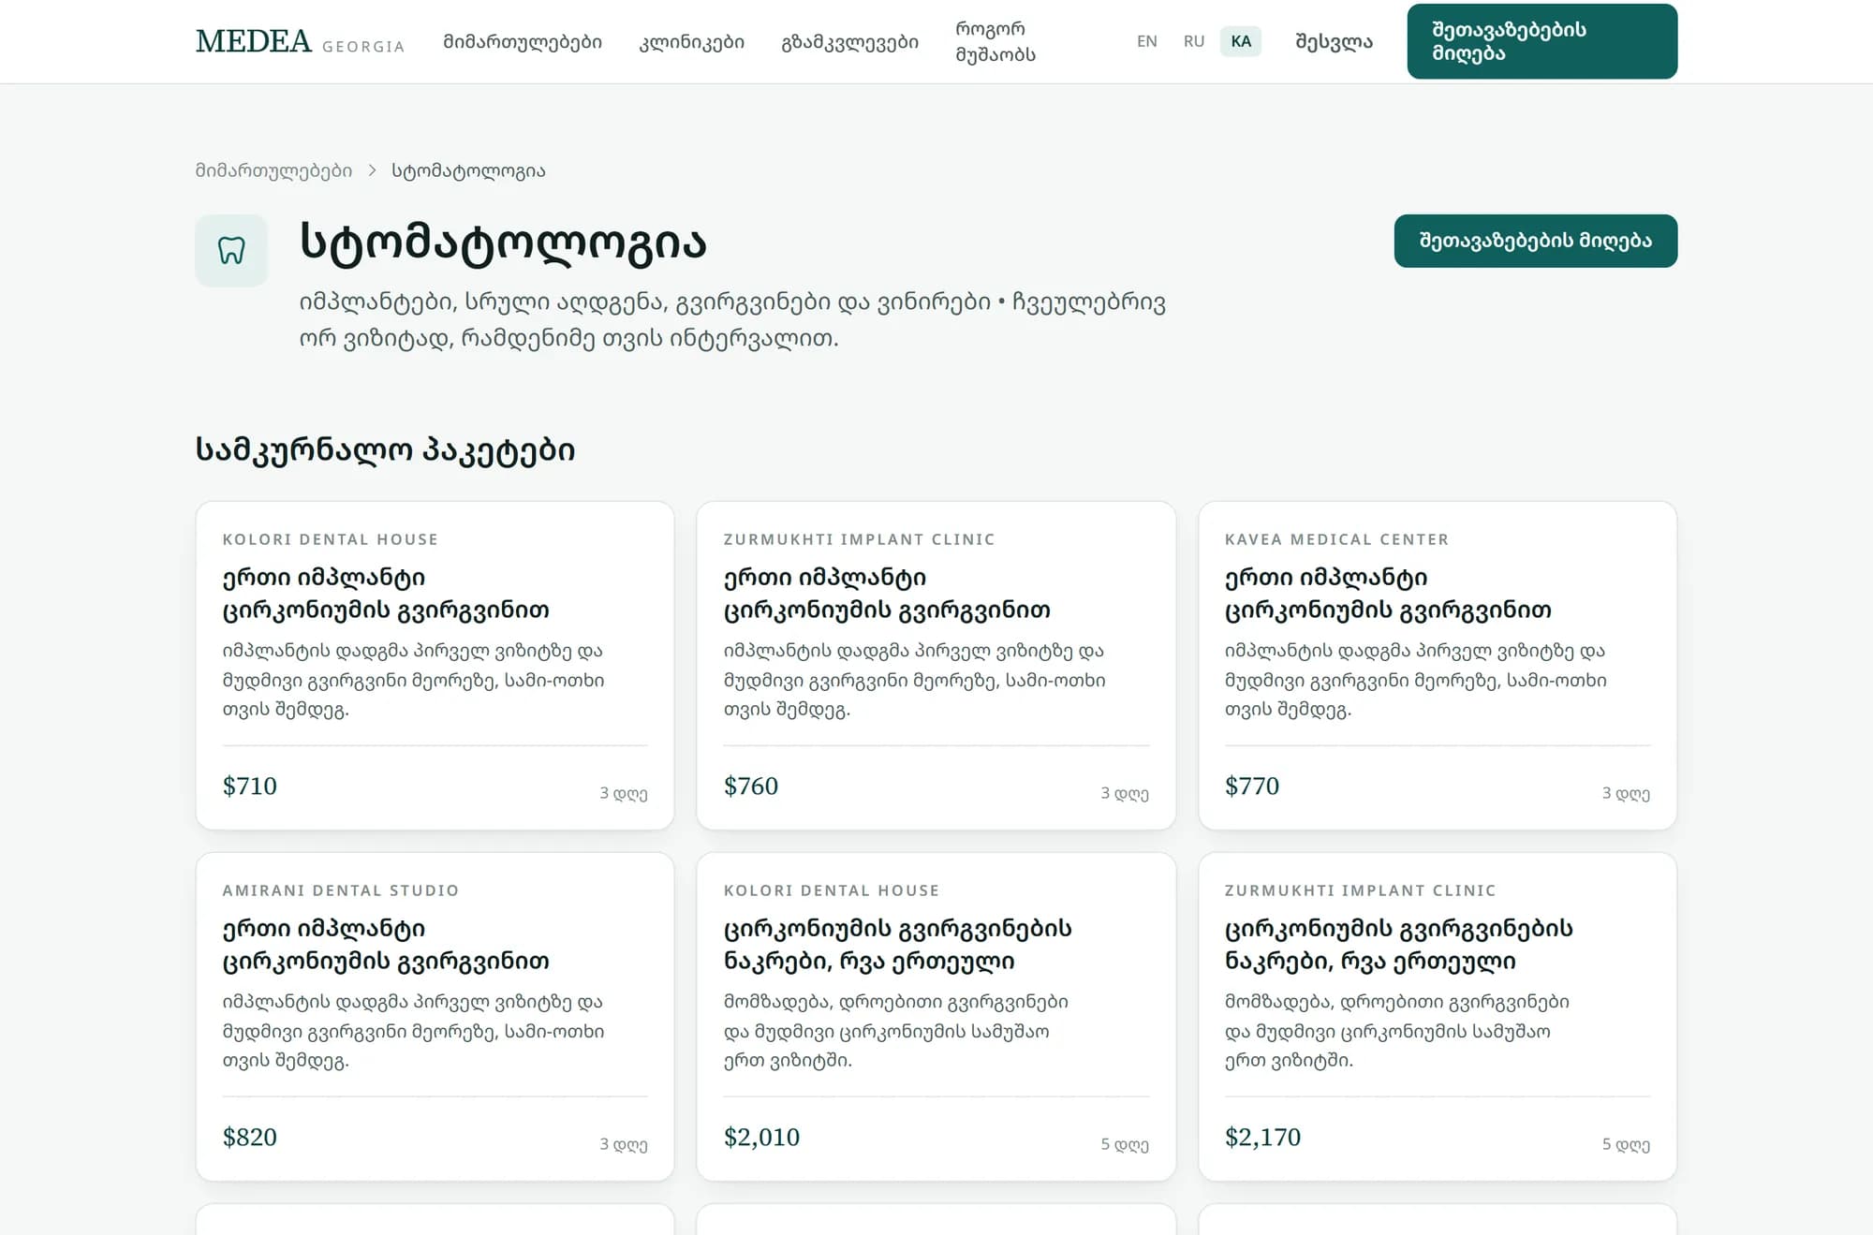Screen dimensions: 1873x1235
Task: Click the 3 დღე label on $820 card
Action: tap(624, 1144)
